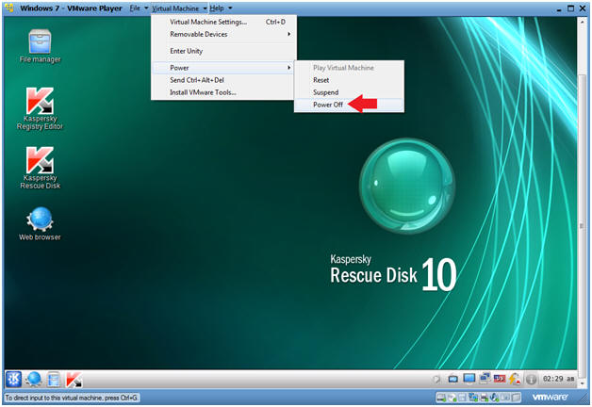Open the screenshot camera tray icon
592x407 pixels.
click(x=453, y=379)
